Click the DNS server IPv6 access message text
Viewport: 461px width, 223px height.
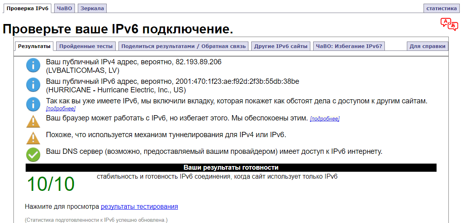coord(214,152)
